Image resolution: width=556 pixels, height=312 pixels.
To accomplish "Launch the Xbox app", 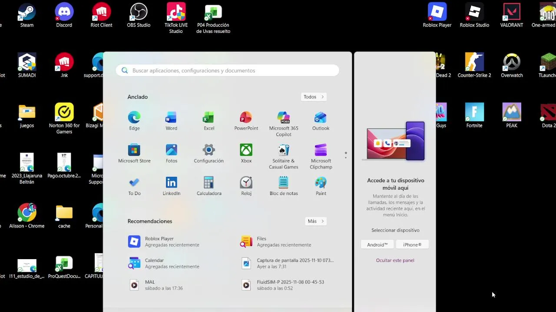I will tap(246, 153).
